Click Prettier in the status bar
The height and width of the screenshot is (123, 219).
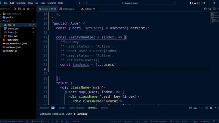(x=205, y=122)
